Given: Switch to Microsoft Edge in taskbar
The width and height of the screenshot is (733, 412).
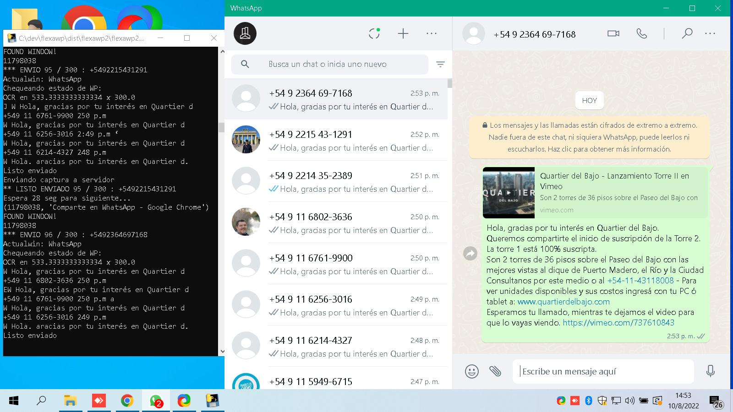Looking at the screenshot, I should point(184,401).
